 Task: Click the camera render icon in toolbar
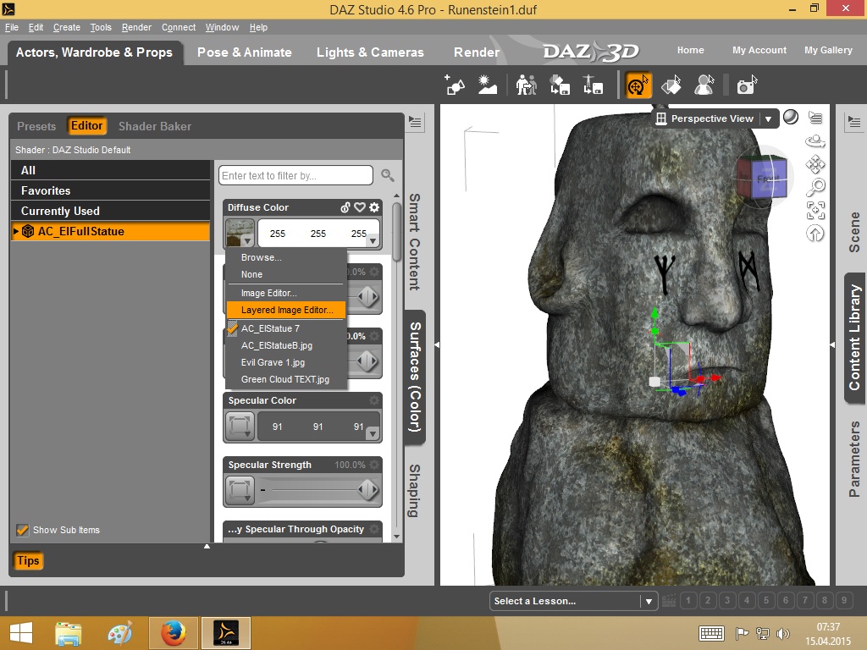click(745, 85)
